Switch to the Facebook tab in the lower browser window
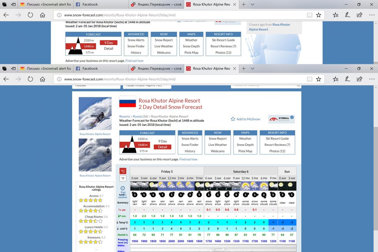This screenshot has width=378, height=252. pyautogui.click(x=101, y=68)
